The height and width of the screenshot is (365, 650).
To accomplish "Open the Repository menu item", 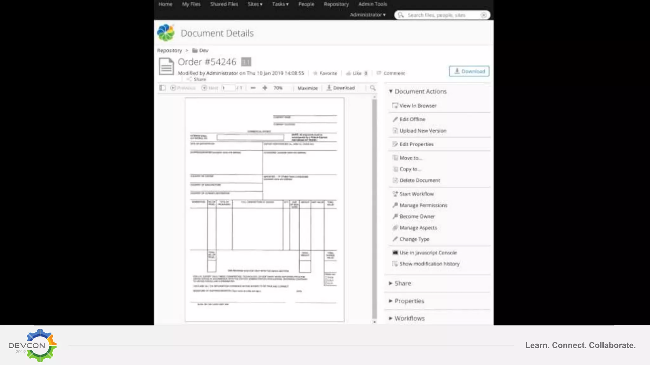I will pyautogui.click(x=336, y=4).
